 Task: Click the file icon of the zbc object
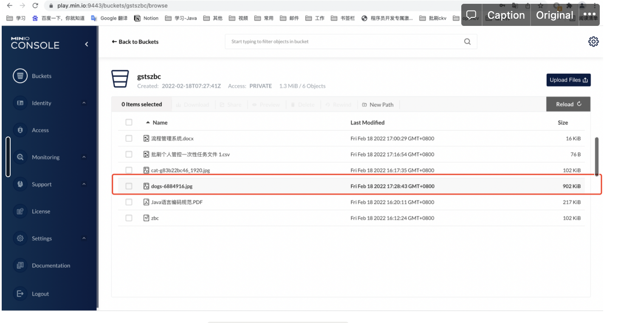coord(147,218)
